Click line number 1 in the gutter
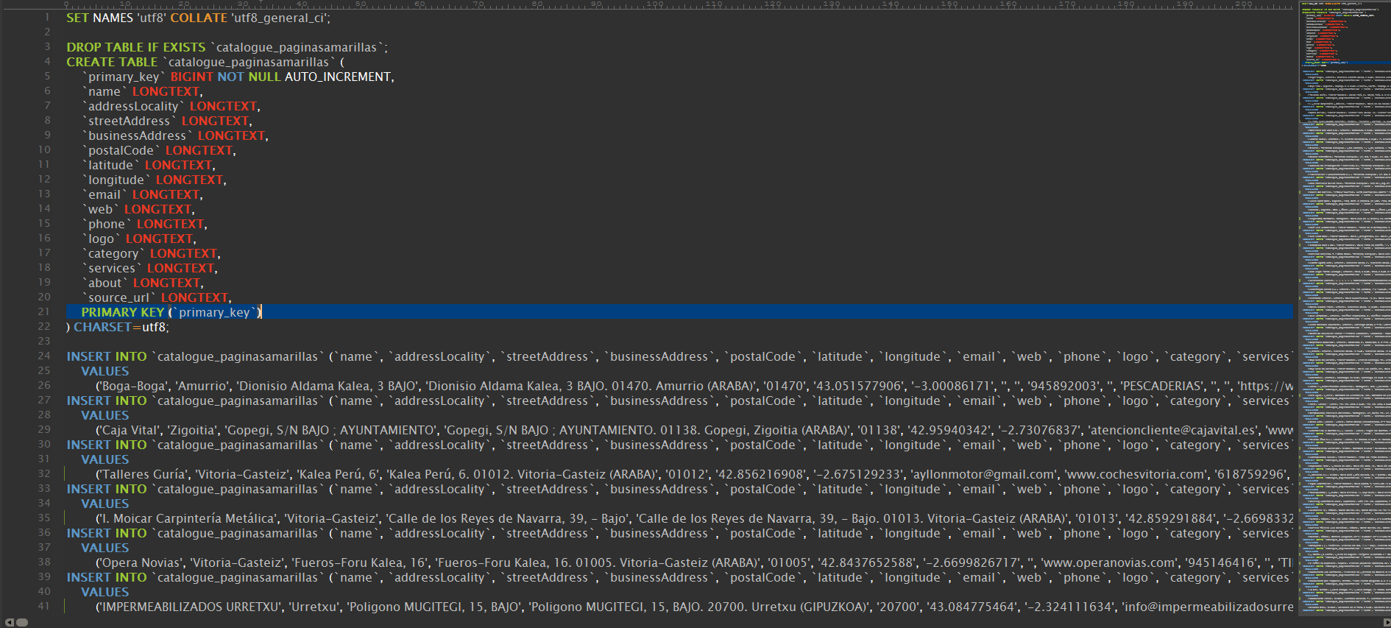The image size is (1391, 628). (x=47, y=17)
